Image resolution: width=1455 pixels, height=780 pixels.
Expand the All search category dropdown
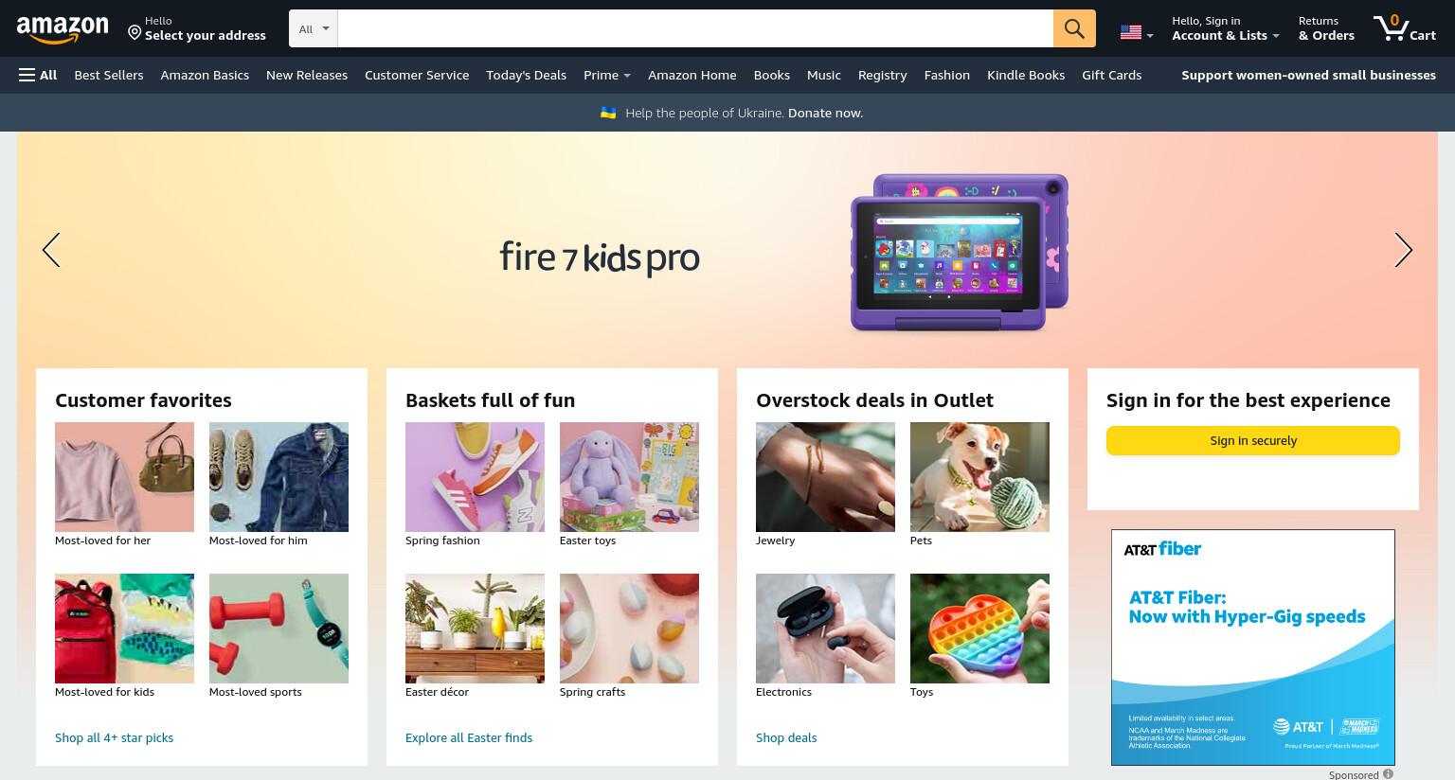[x=314, y=28]
